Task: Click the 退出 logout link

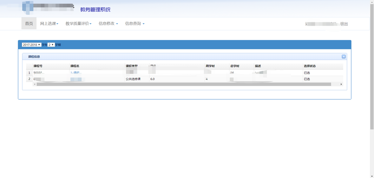Action: pyautogui.click(x=344, y=24)
